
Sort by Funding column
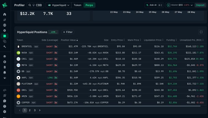[x=172, y=40]
